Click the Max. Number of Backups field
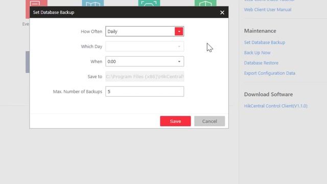Screen dimensions: 327x184 tap(145, 91)
